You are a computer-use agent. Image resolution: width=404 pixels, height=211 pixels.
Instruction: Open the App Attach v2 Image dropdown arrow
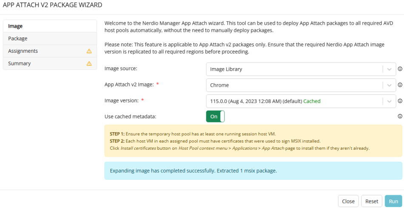389,85
